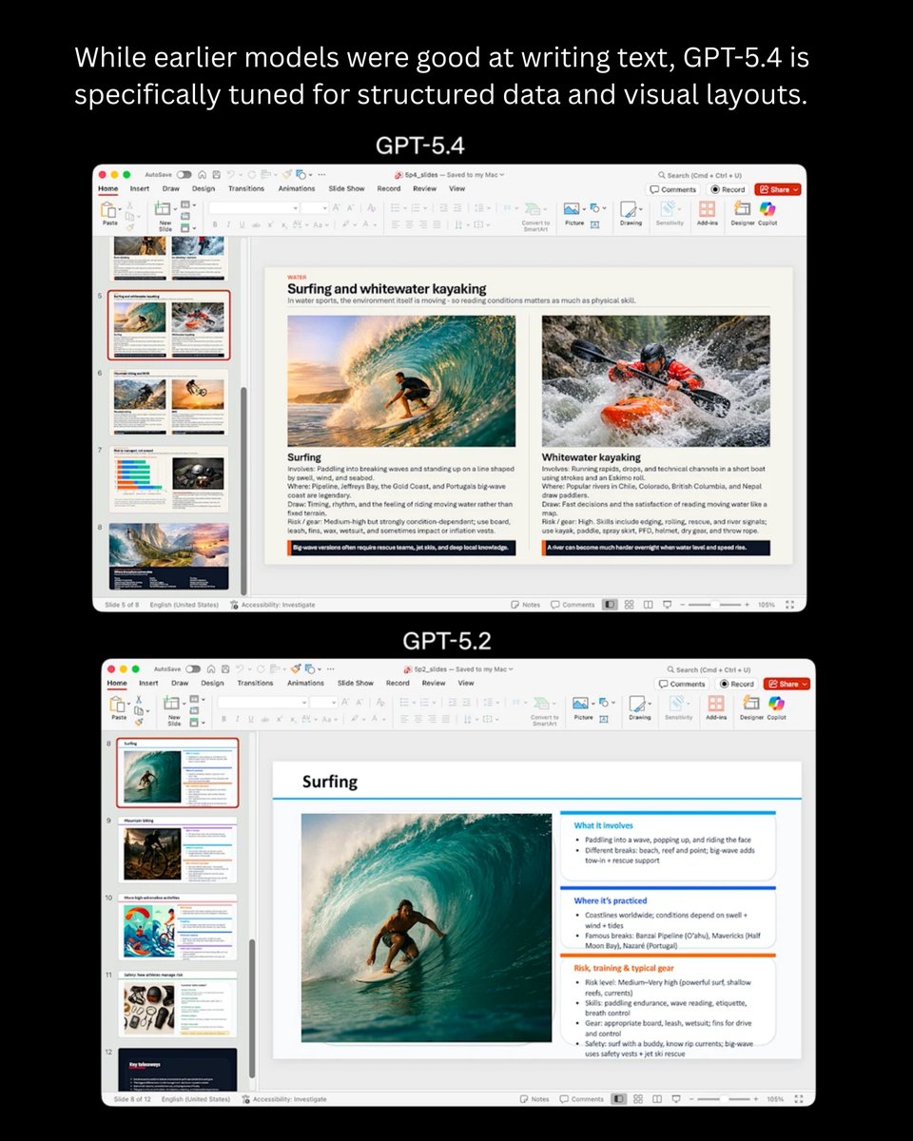Expand file title dropdown in 5p4_slides title bar
913x1141 pixels.
501,175
